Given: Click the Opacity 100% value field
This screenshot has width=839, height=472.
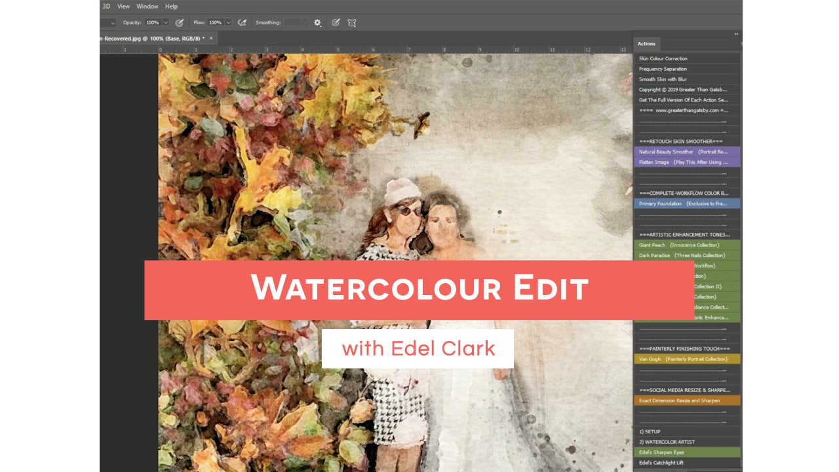Looking at the screenshot, I should (x=153, y=22).
